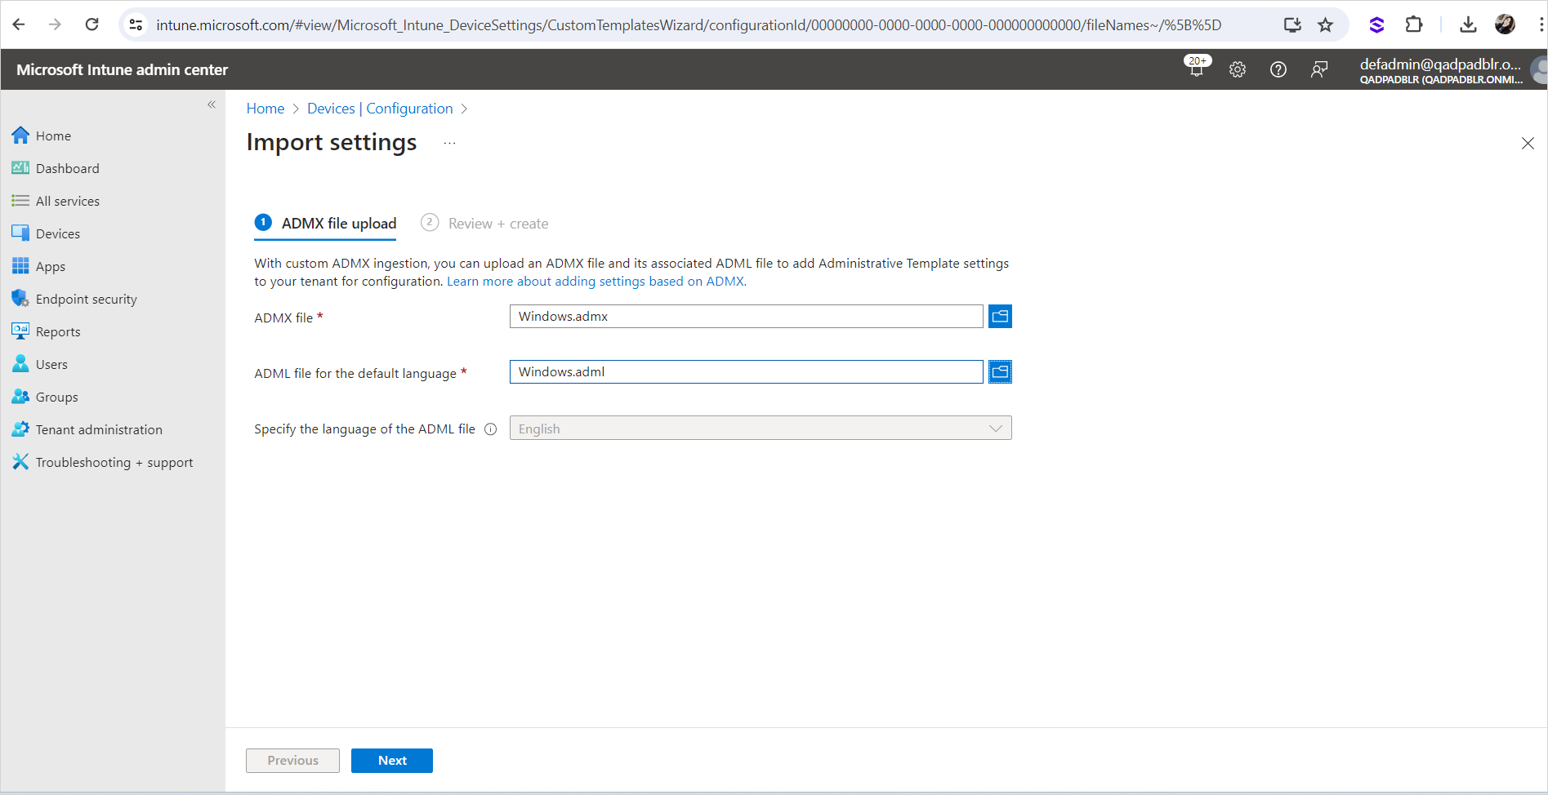Browse for the ADML file folder icon
The image size is (1548, 795).
pos(1000,371)
